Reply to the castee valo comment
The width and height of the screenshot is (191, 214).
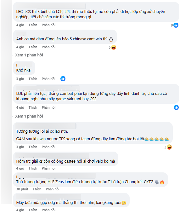click(48, 168)
